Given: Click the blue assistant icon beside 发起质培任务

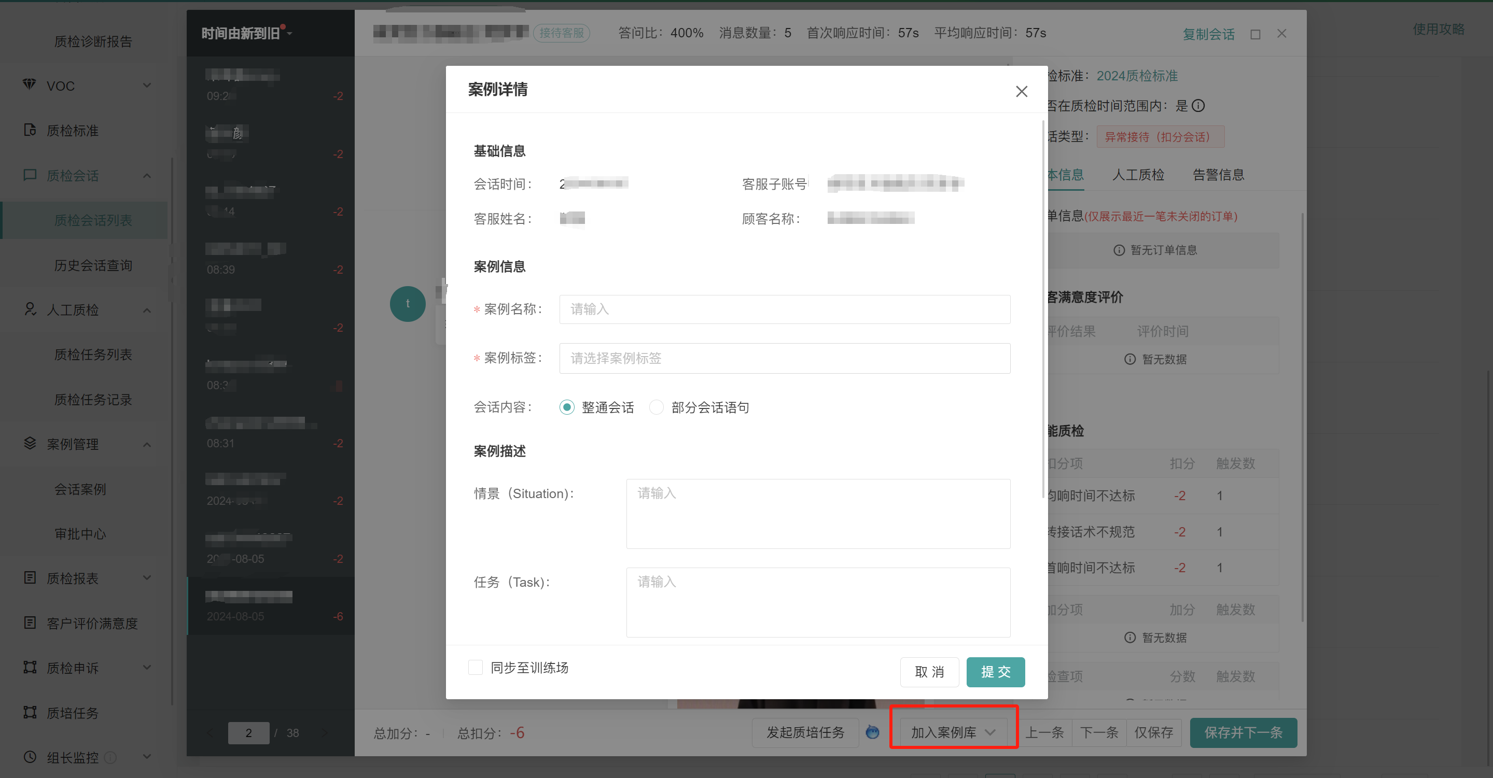Looking at the screenshot, I should pos(872,732).
